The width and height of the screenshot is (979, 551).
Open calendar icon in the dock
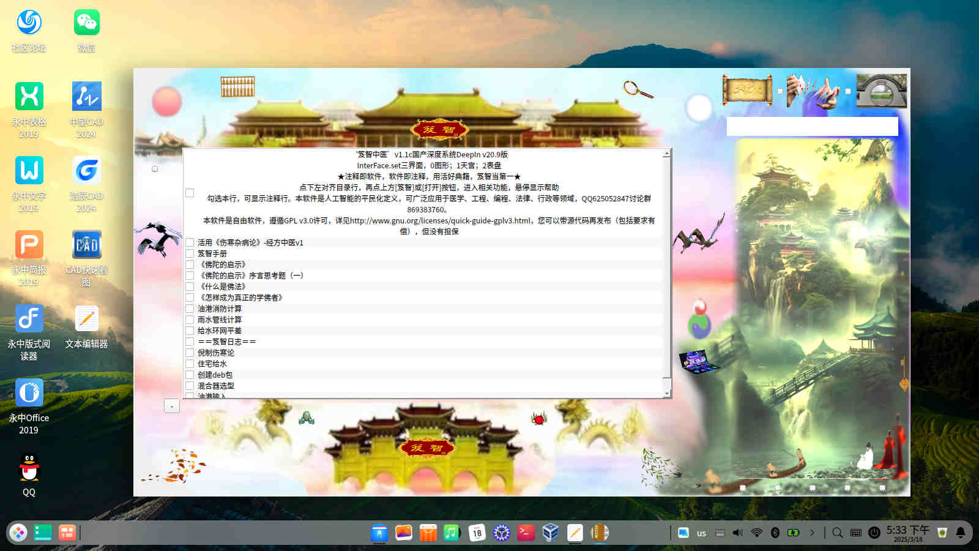pyautogui.click(x=477, y=533)
